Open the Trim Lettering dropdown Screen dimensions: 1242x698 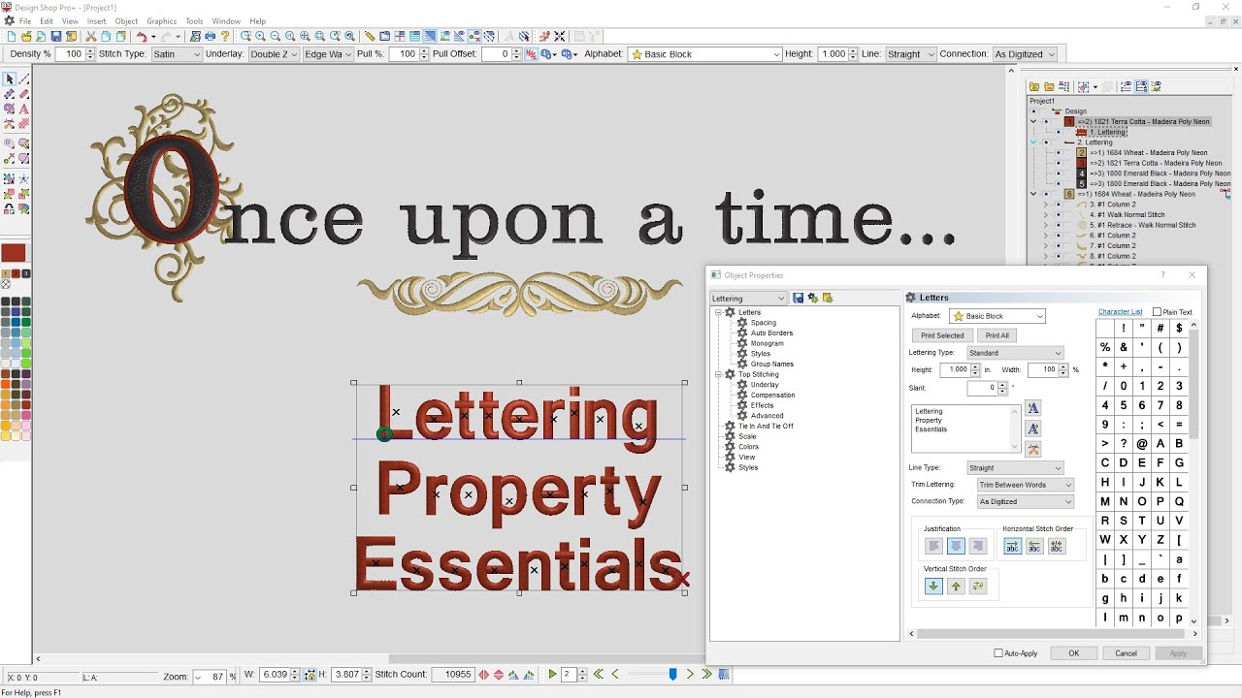(x=1026, y=485)
